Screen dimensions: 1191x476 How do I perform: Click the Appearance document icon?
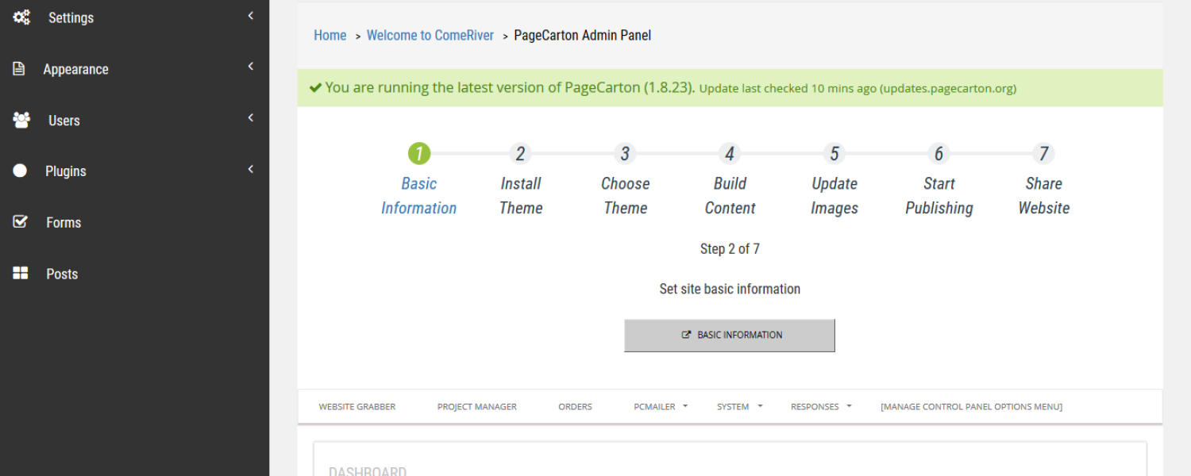[19, 69]
